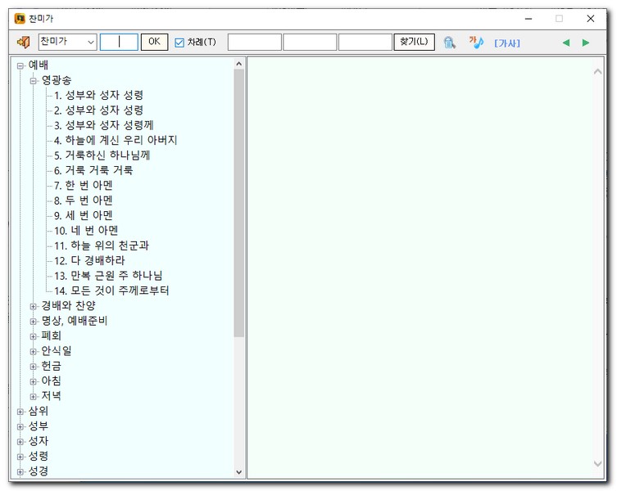Click the hymn number input field

pos(119,42)
